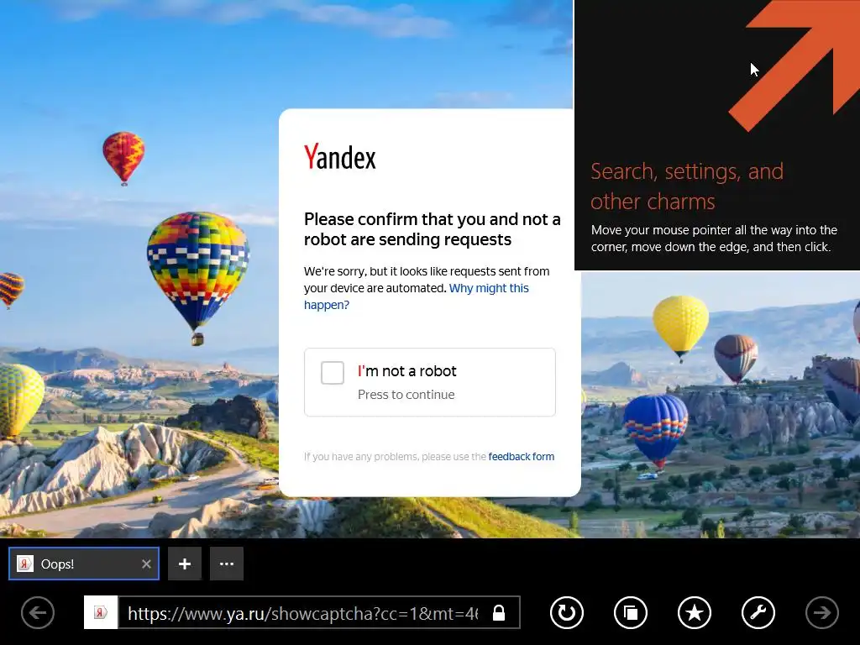Follow the feedback form link

(521, 456)
